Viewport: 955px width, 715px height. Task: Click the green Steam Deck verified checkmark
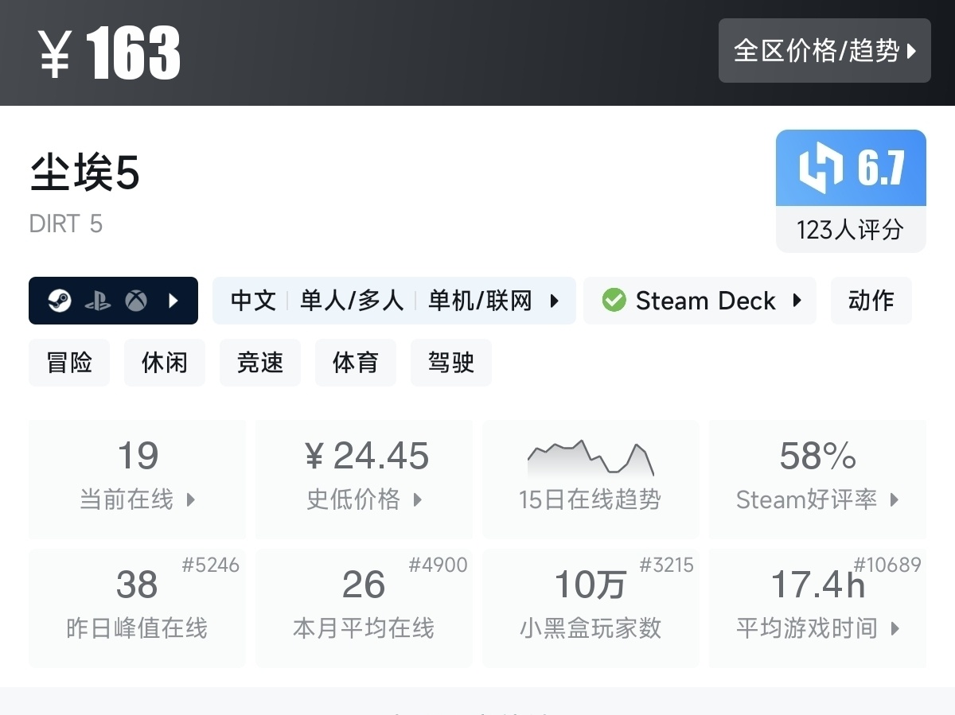pos(614,301)
